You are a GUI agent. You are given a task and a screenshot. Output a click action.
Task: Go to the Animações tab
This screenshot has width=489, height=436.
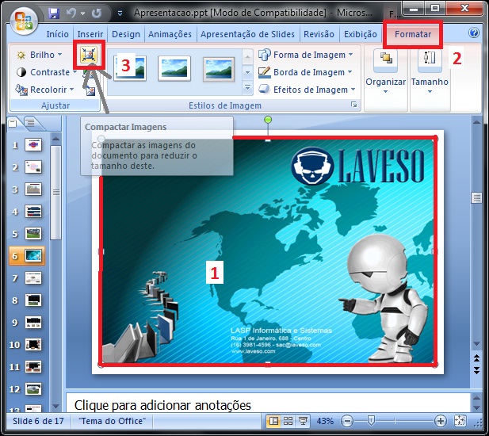pyautogui.click(x=170, y=34)
